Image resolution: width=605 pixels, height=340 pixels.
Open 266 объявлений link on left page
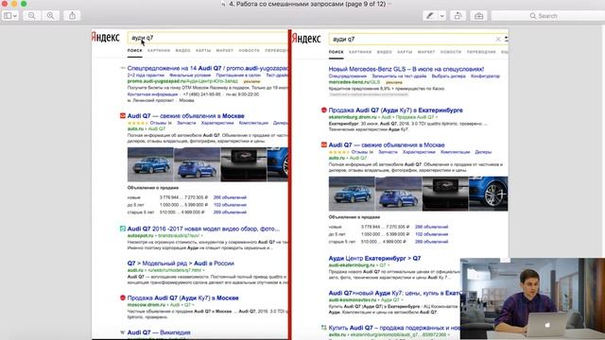coord(230,197)
